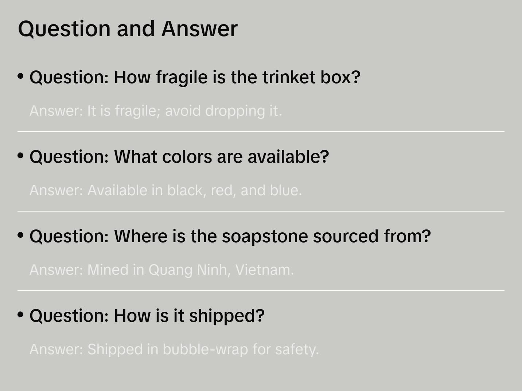The width and height of the screenshot is (522, 391).
Task: Select the 'Mined in Quang Ninh, Vietnam' answer
Action: tap(161, 270)
